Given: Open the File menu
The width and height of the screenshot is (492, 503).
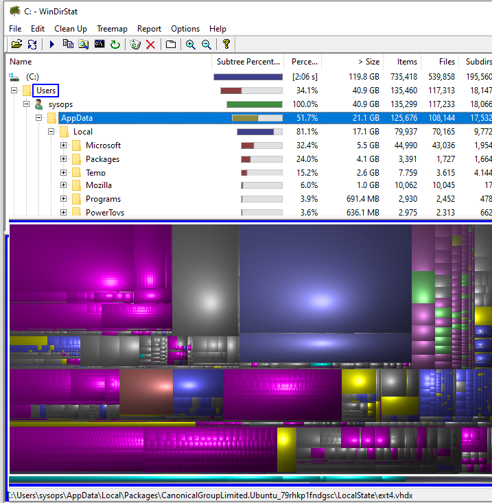Looking at the screenshot, I should (15, 29).
